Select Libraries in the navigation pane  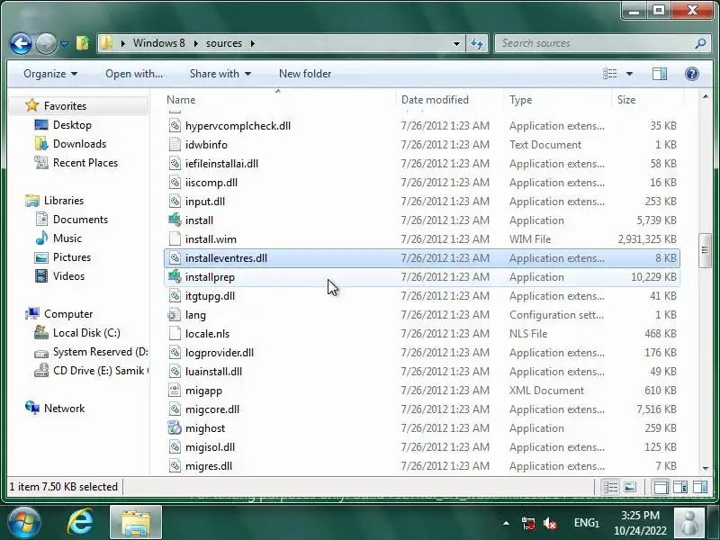tap(64, 201)
